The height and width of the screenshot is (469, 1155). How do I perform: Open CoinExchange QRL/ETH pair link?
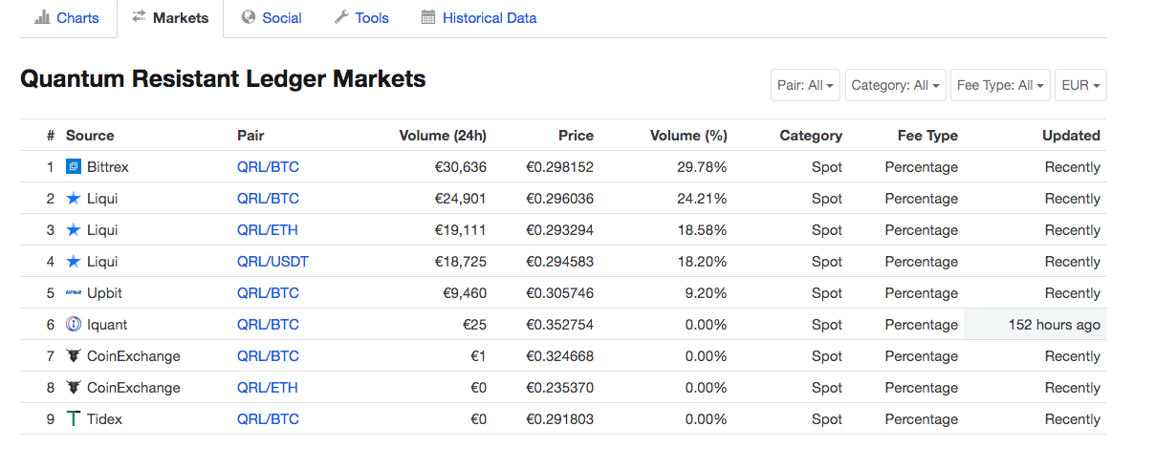(268, 388)
